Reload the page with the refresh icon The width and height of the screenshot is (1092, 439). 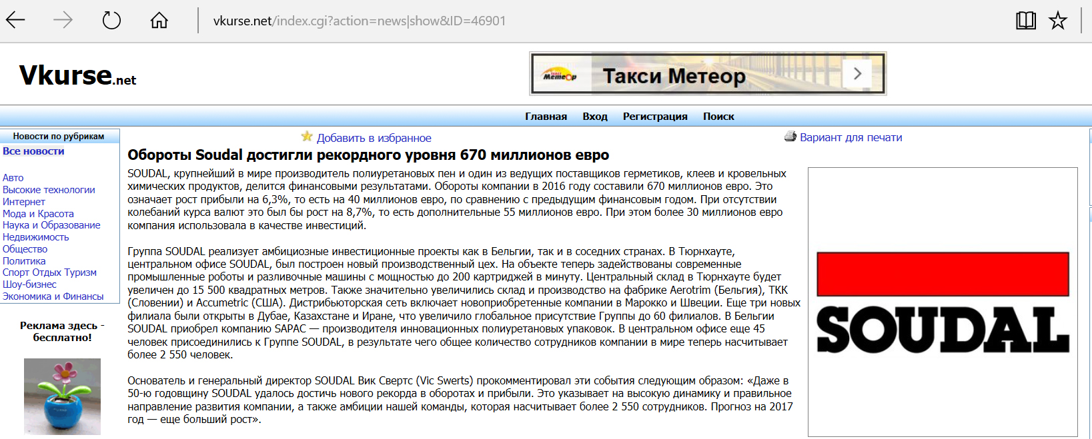(x=111, y=20)
